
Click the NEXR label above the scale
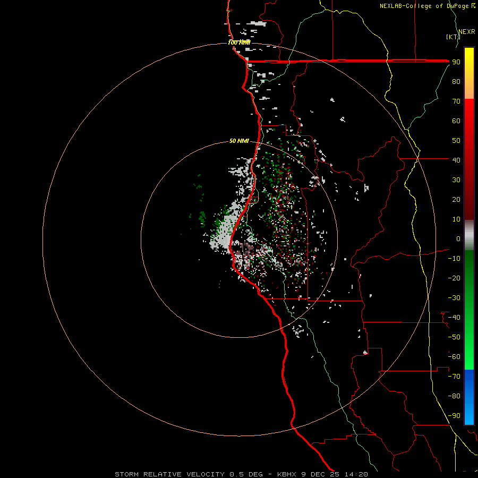pyautogui.click(x=466, y=32)
